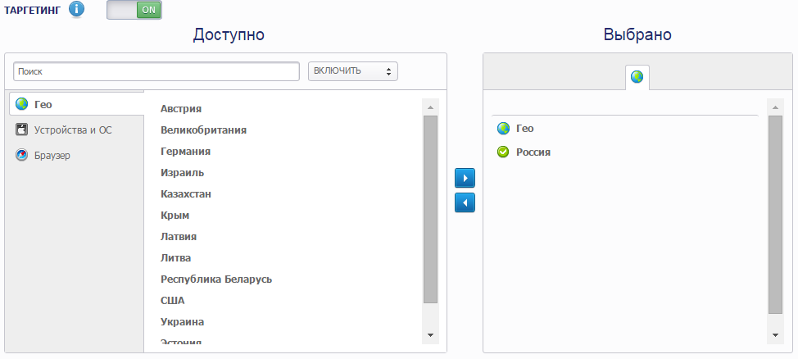Select Россия in the selected list
The width and height of the screenshot is (798, 359).
pyautogui.click(x=533, y=152)
